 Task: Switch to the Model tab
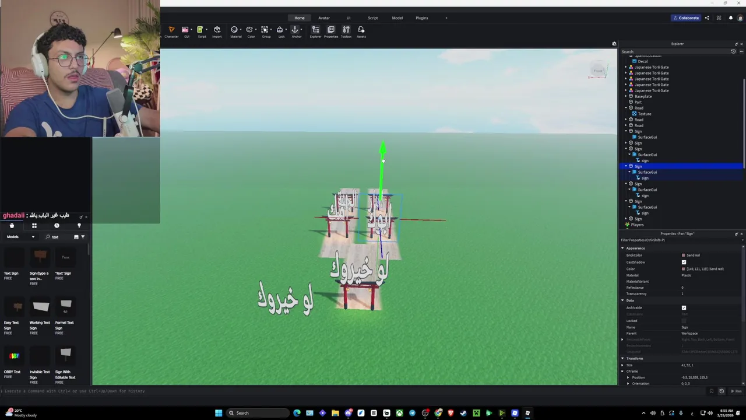click(x=397, y=18)
